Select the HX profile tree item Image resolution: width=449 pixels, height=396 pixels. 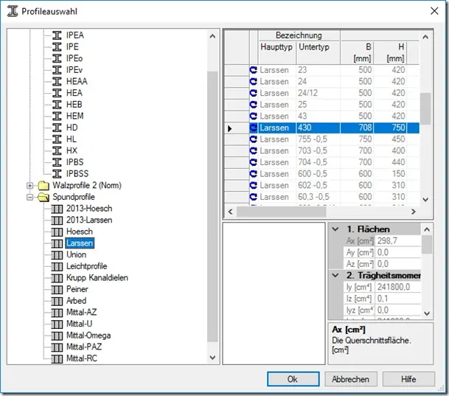click(x=72, y=150)
